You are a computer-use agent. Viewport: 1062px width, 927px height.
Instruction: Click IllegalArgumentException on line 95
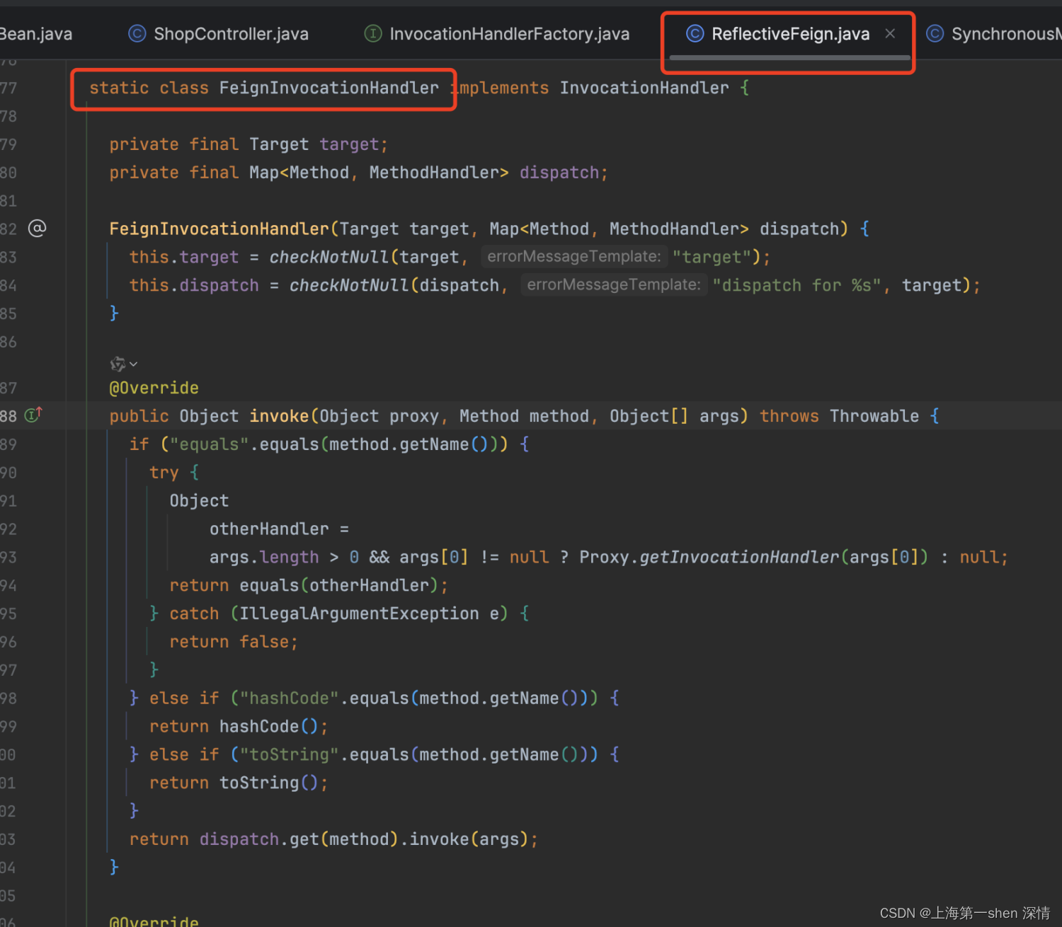359,614
